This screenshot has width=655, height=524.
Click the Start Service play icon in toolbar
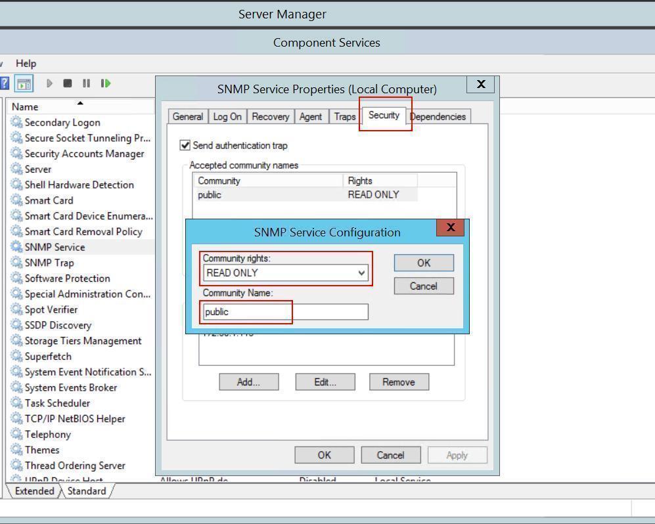coord(49,83)
